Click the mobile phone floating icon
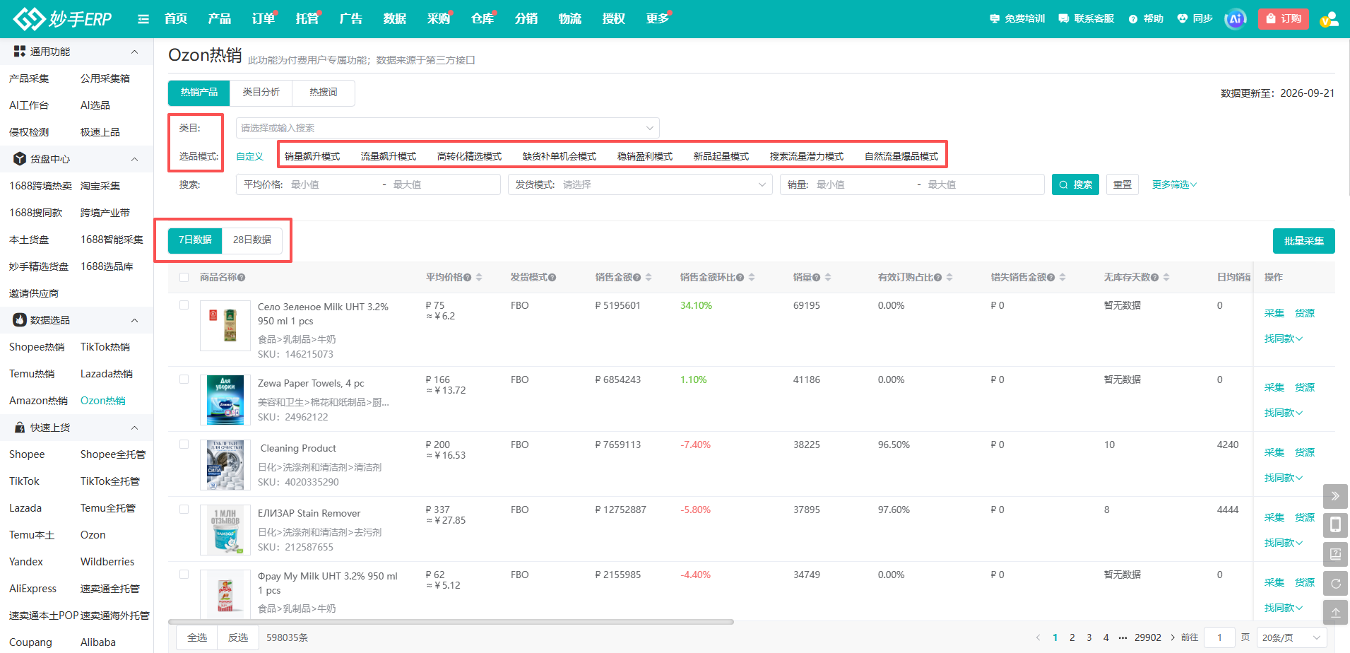This screenshot has height=653, width=1350. pyautogui.click(x=1335, y=525)
